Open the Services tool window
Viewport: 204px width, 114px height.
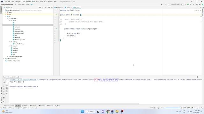[x=50, y=106]
